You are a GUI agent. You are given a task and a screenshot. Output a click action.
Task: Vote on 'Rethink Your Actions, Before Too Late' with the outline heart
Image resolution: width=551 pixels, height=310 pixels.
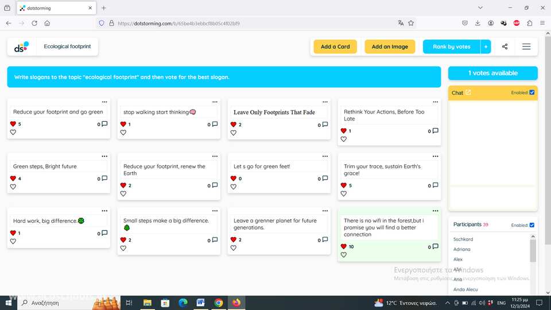pyautogui.click(x=344, y=139)
